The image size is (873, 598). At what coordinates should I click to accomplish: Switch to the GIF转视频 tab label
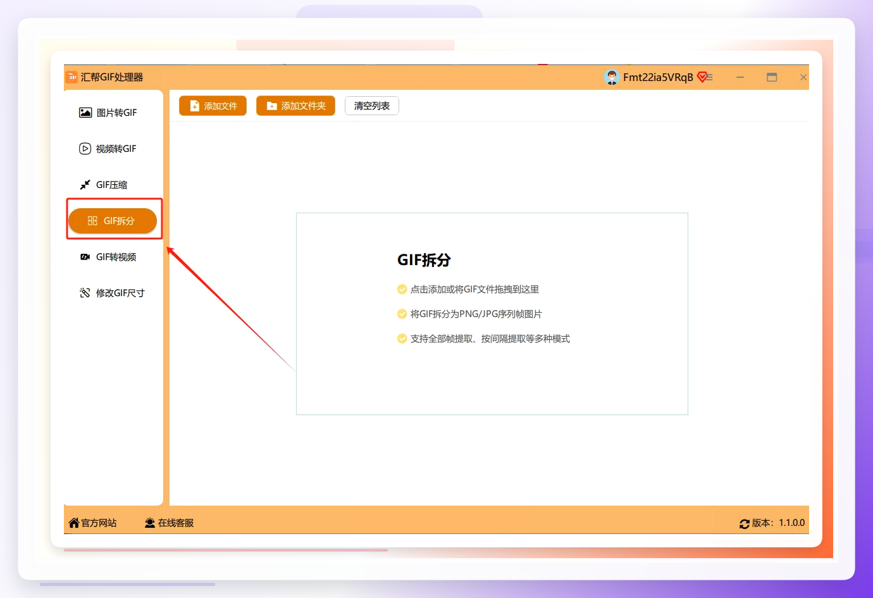click(116, 257)
